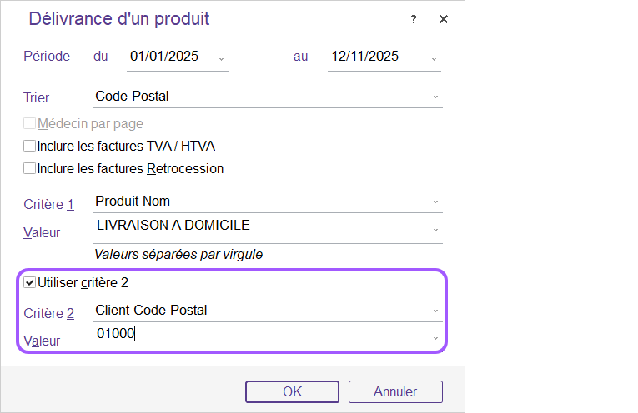Click the end date field 12/11/2025
Image resolution: width=638 pixels, height=413 pixels.
365,57
